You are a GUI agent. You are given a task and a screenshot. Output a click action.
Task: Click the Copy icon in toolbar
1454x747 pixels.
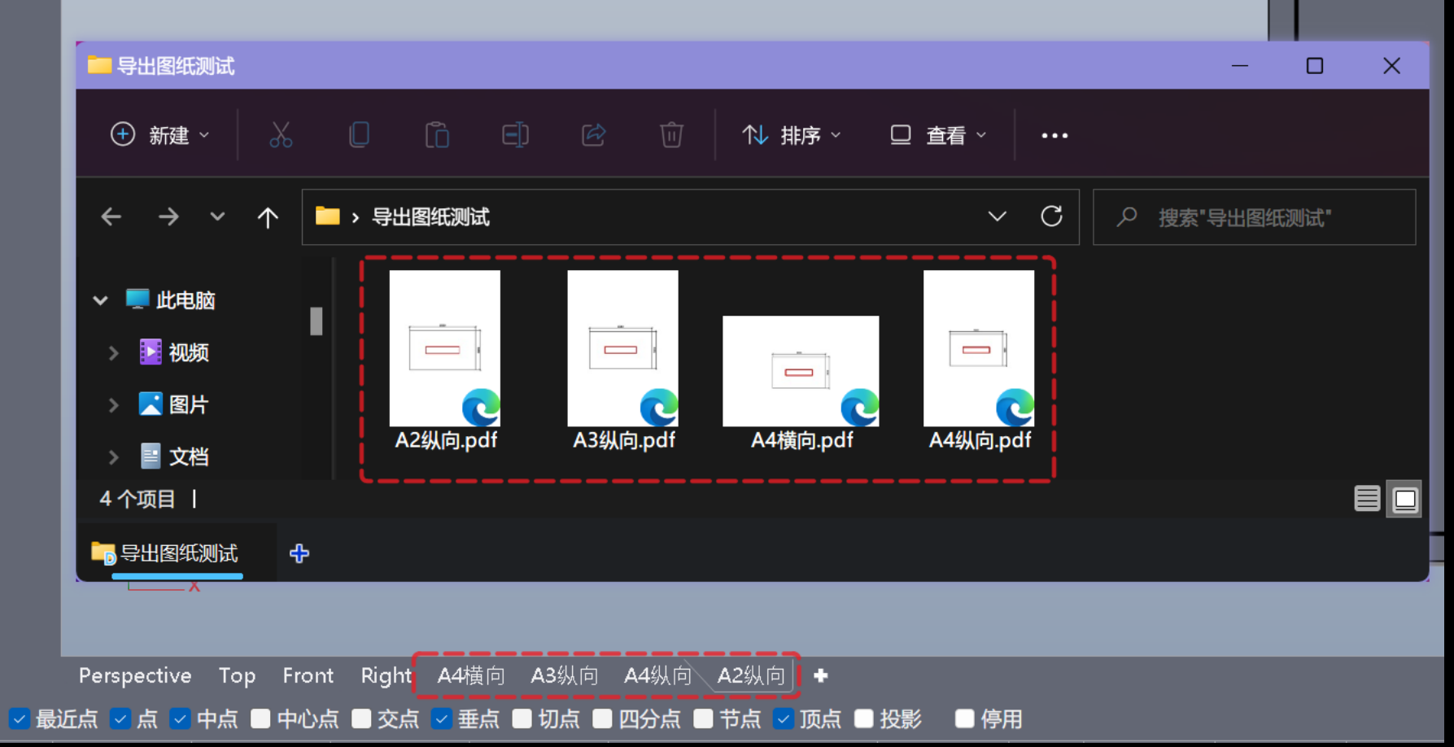359,135
